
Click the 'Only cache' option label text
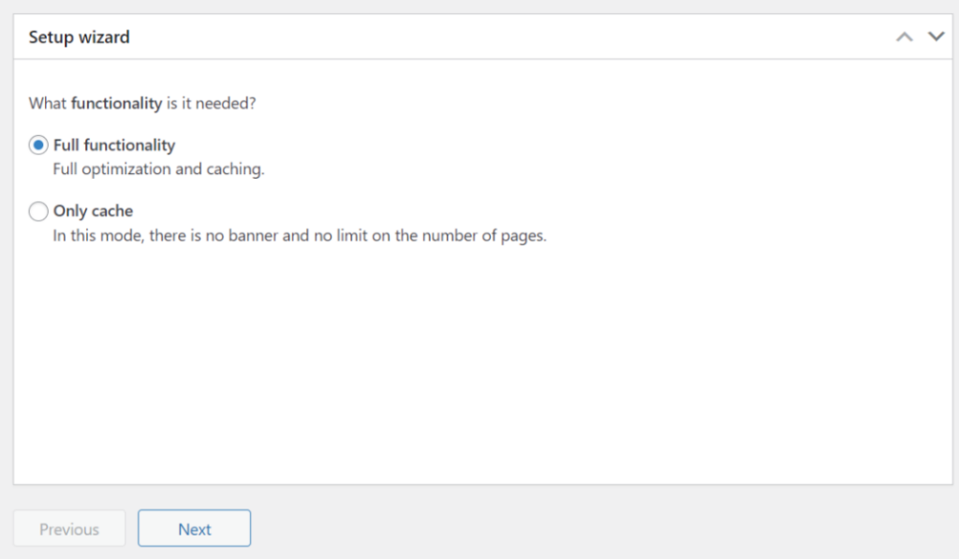click(x=93, y=211)
